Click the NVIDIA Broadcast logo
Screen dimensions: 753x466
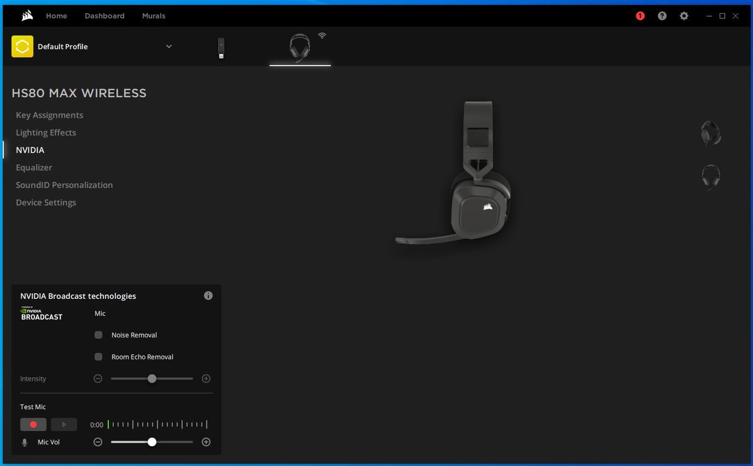42,314
